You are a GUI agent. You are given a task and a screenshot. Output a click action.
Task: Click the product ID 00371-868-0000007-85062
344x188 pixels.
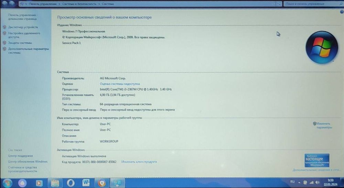pyautogui.click(x=99, y=162)
